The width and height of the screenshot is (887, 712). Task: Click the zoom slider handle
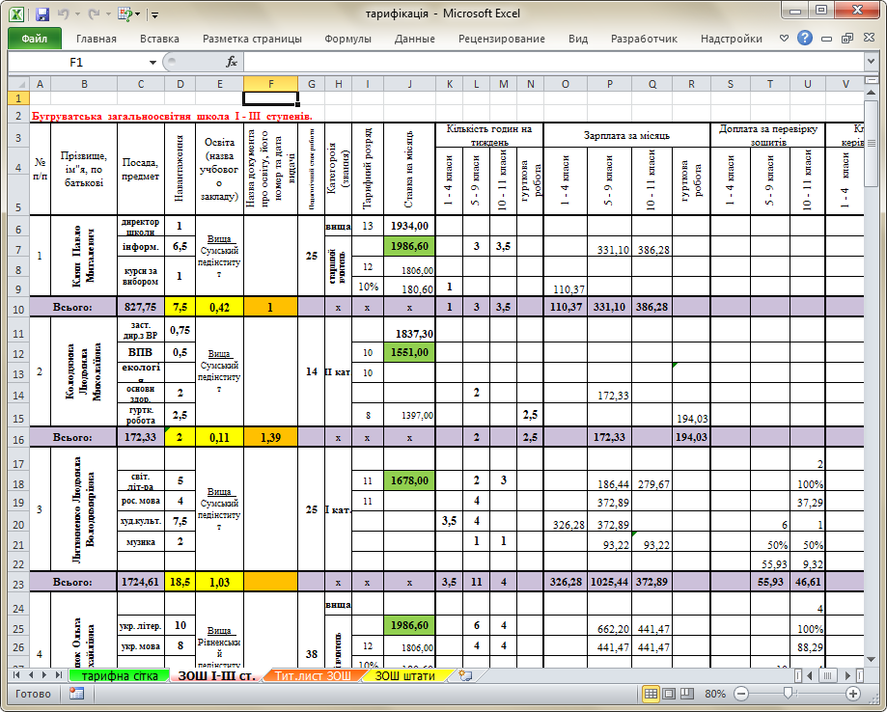[788, 694]
